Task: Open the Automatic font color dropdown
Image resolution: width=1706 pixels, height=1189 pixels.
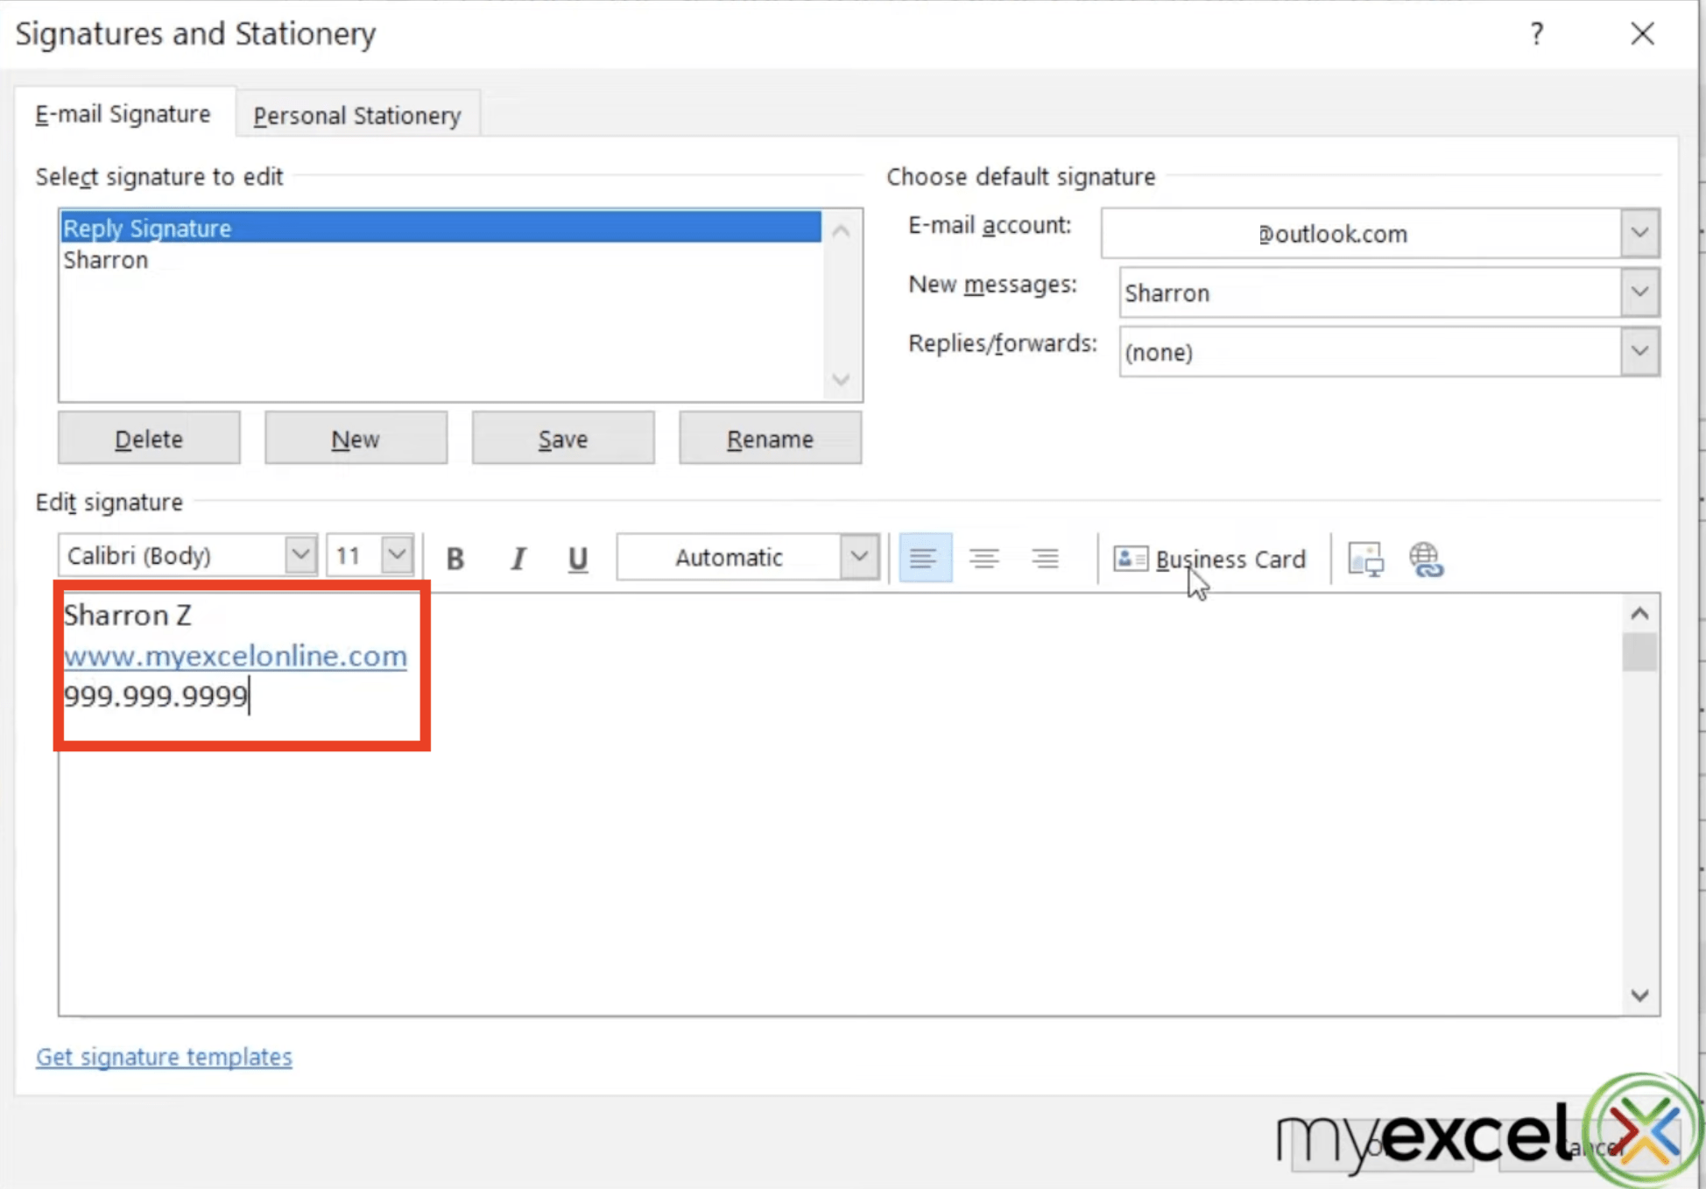Action: pos(859,557)
